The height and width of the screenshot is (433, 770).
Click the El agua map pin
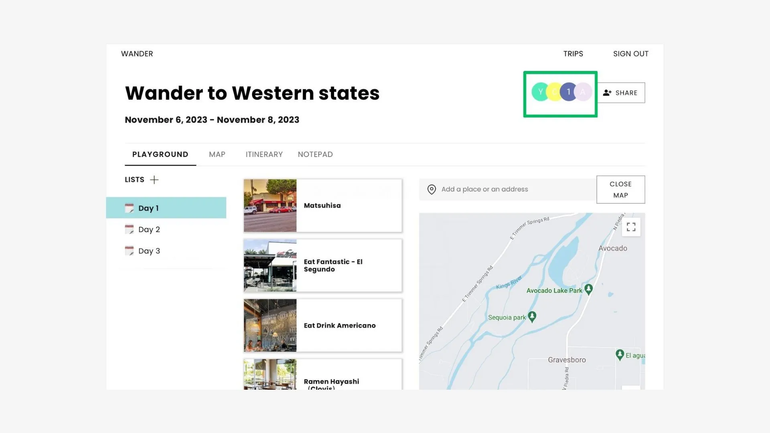[x=620, y=354]
